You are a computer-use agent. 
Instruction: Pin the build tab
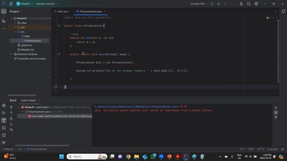tap(11, 124)
